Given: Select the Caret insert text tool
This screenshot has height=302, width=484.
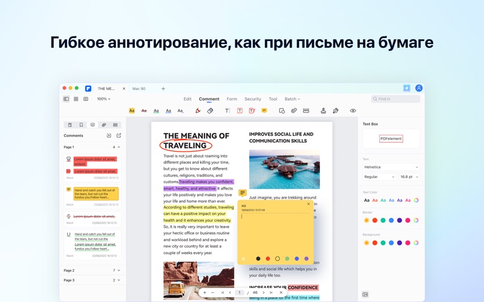Looking at the screenshot, I should point(180,111).
